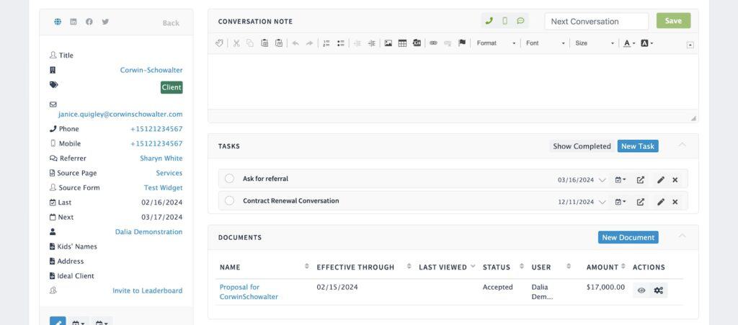Screen dimensions: 738x325
Task: Insert a bulleted list
Action: click(x=341, y=43)
